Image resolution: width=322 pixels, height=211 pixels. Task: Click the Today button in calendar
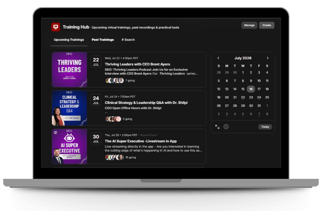coord(265,127)
